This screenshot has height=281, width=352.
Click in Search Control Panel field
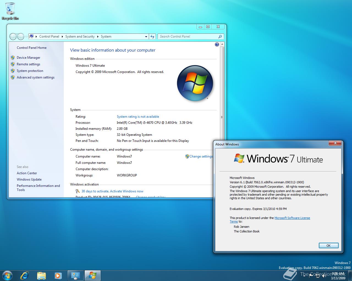pyautogui.click(x=188, y=36)
